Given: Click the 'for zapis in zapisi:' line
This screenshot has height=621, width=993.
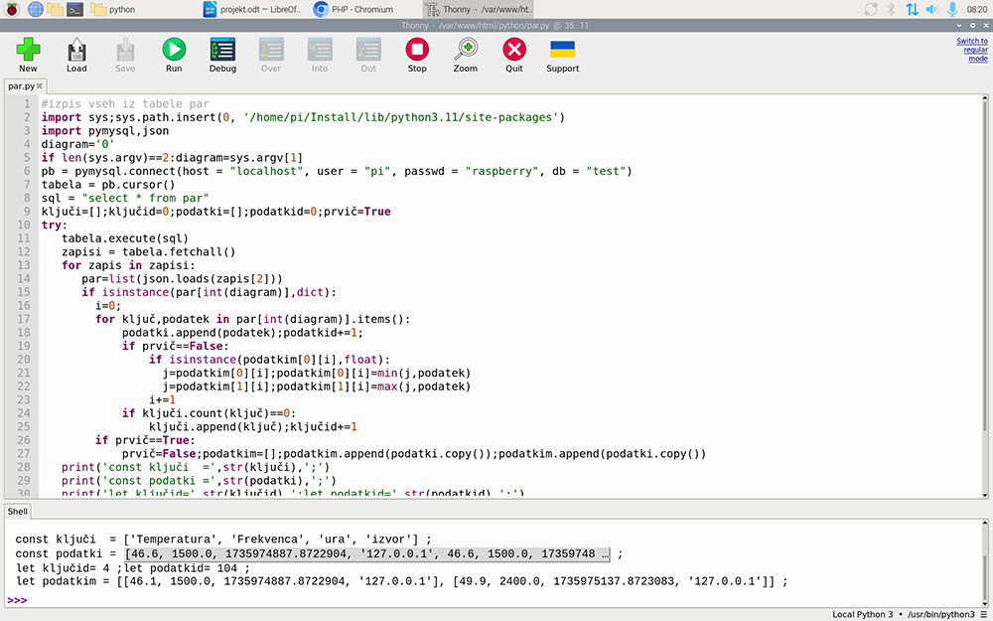Looking at the screenshot, I should (128, 265).
